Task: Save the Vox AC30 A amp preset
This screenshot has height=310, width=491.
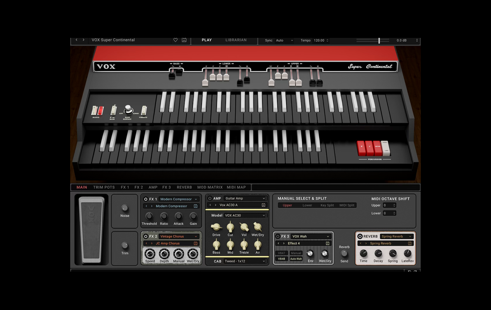Action: click(263, 205)
